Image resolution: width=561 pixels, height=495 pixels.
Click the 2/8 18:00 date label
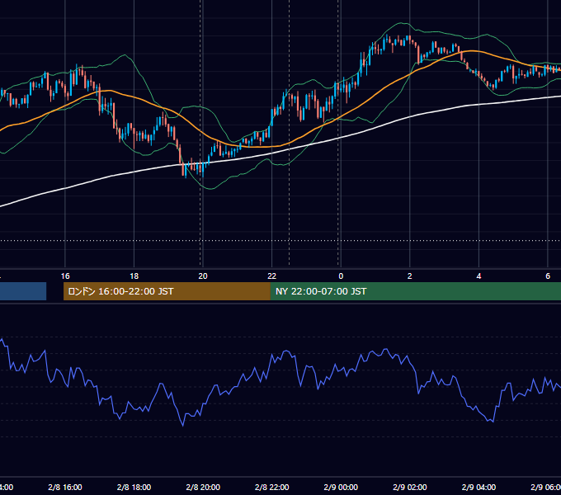(134, 487)
